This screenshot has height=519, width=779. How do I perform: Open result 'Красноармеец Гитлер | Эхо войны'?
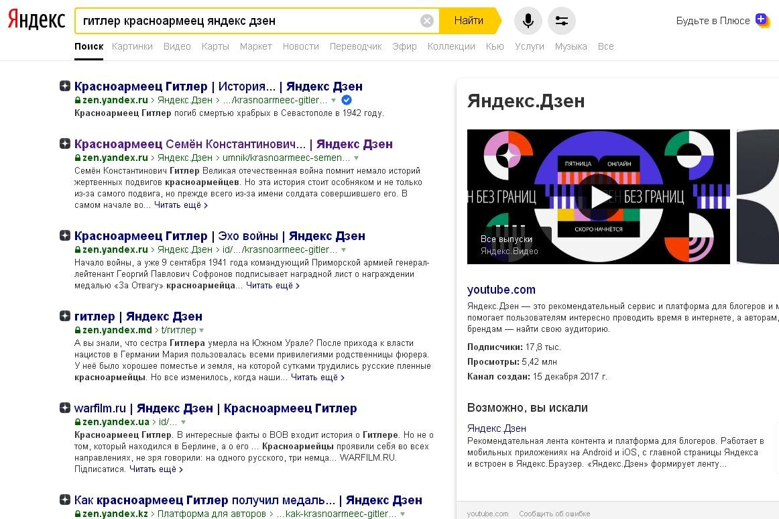pos(220,235)
